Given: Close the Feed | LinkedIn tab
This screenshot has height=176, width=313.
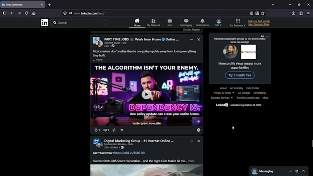Looking at the screenshot, I should [42, 5].
